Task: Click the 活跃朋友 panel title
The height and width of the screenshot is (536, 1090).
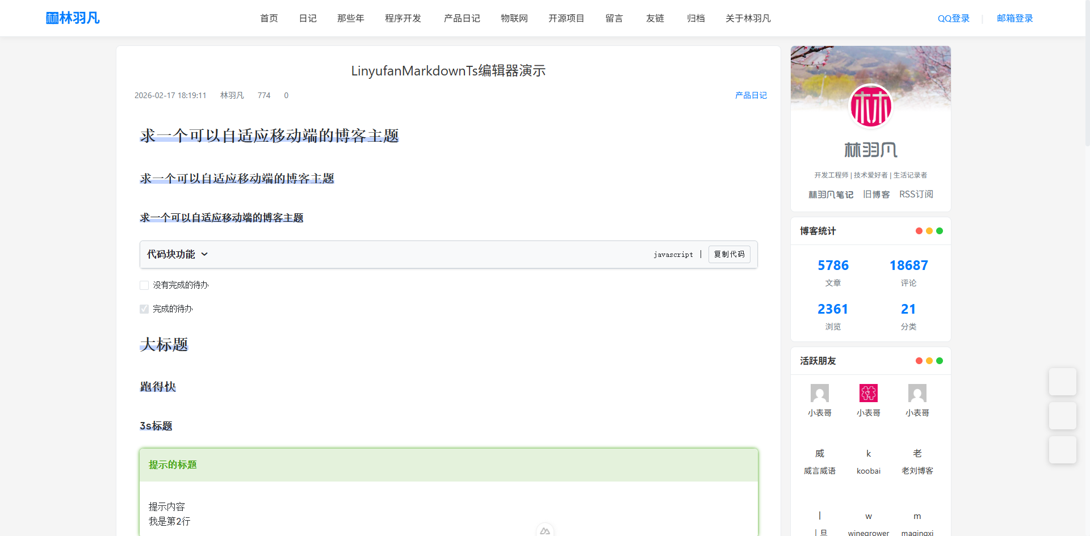Action: click(818, 361)
